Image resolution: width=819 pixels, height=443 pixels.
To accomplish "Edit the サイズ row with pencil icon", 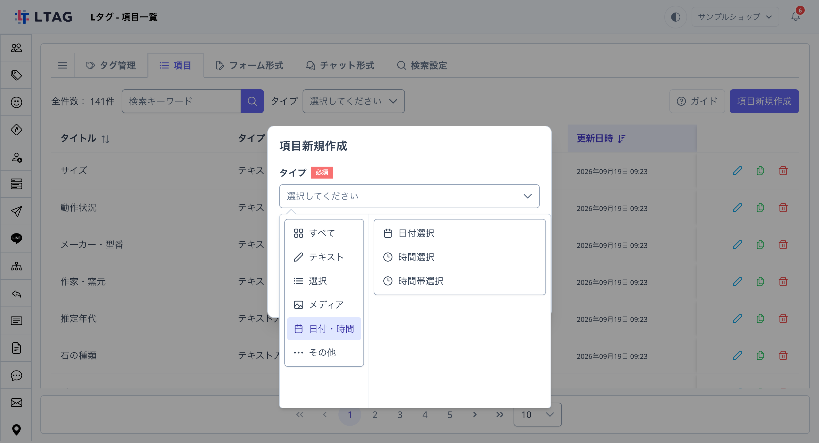I will pyautogui.click(x=737, y=171).
